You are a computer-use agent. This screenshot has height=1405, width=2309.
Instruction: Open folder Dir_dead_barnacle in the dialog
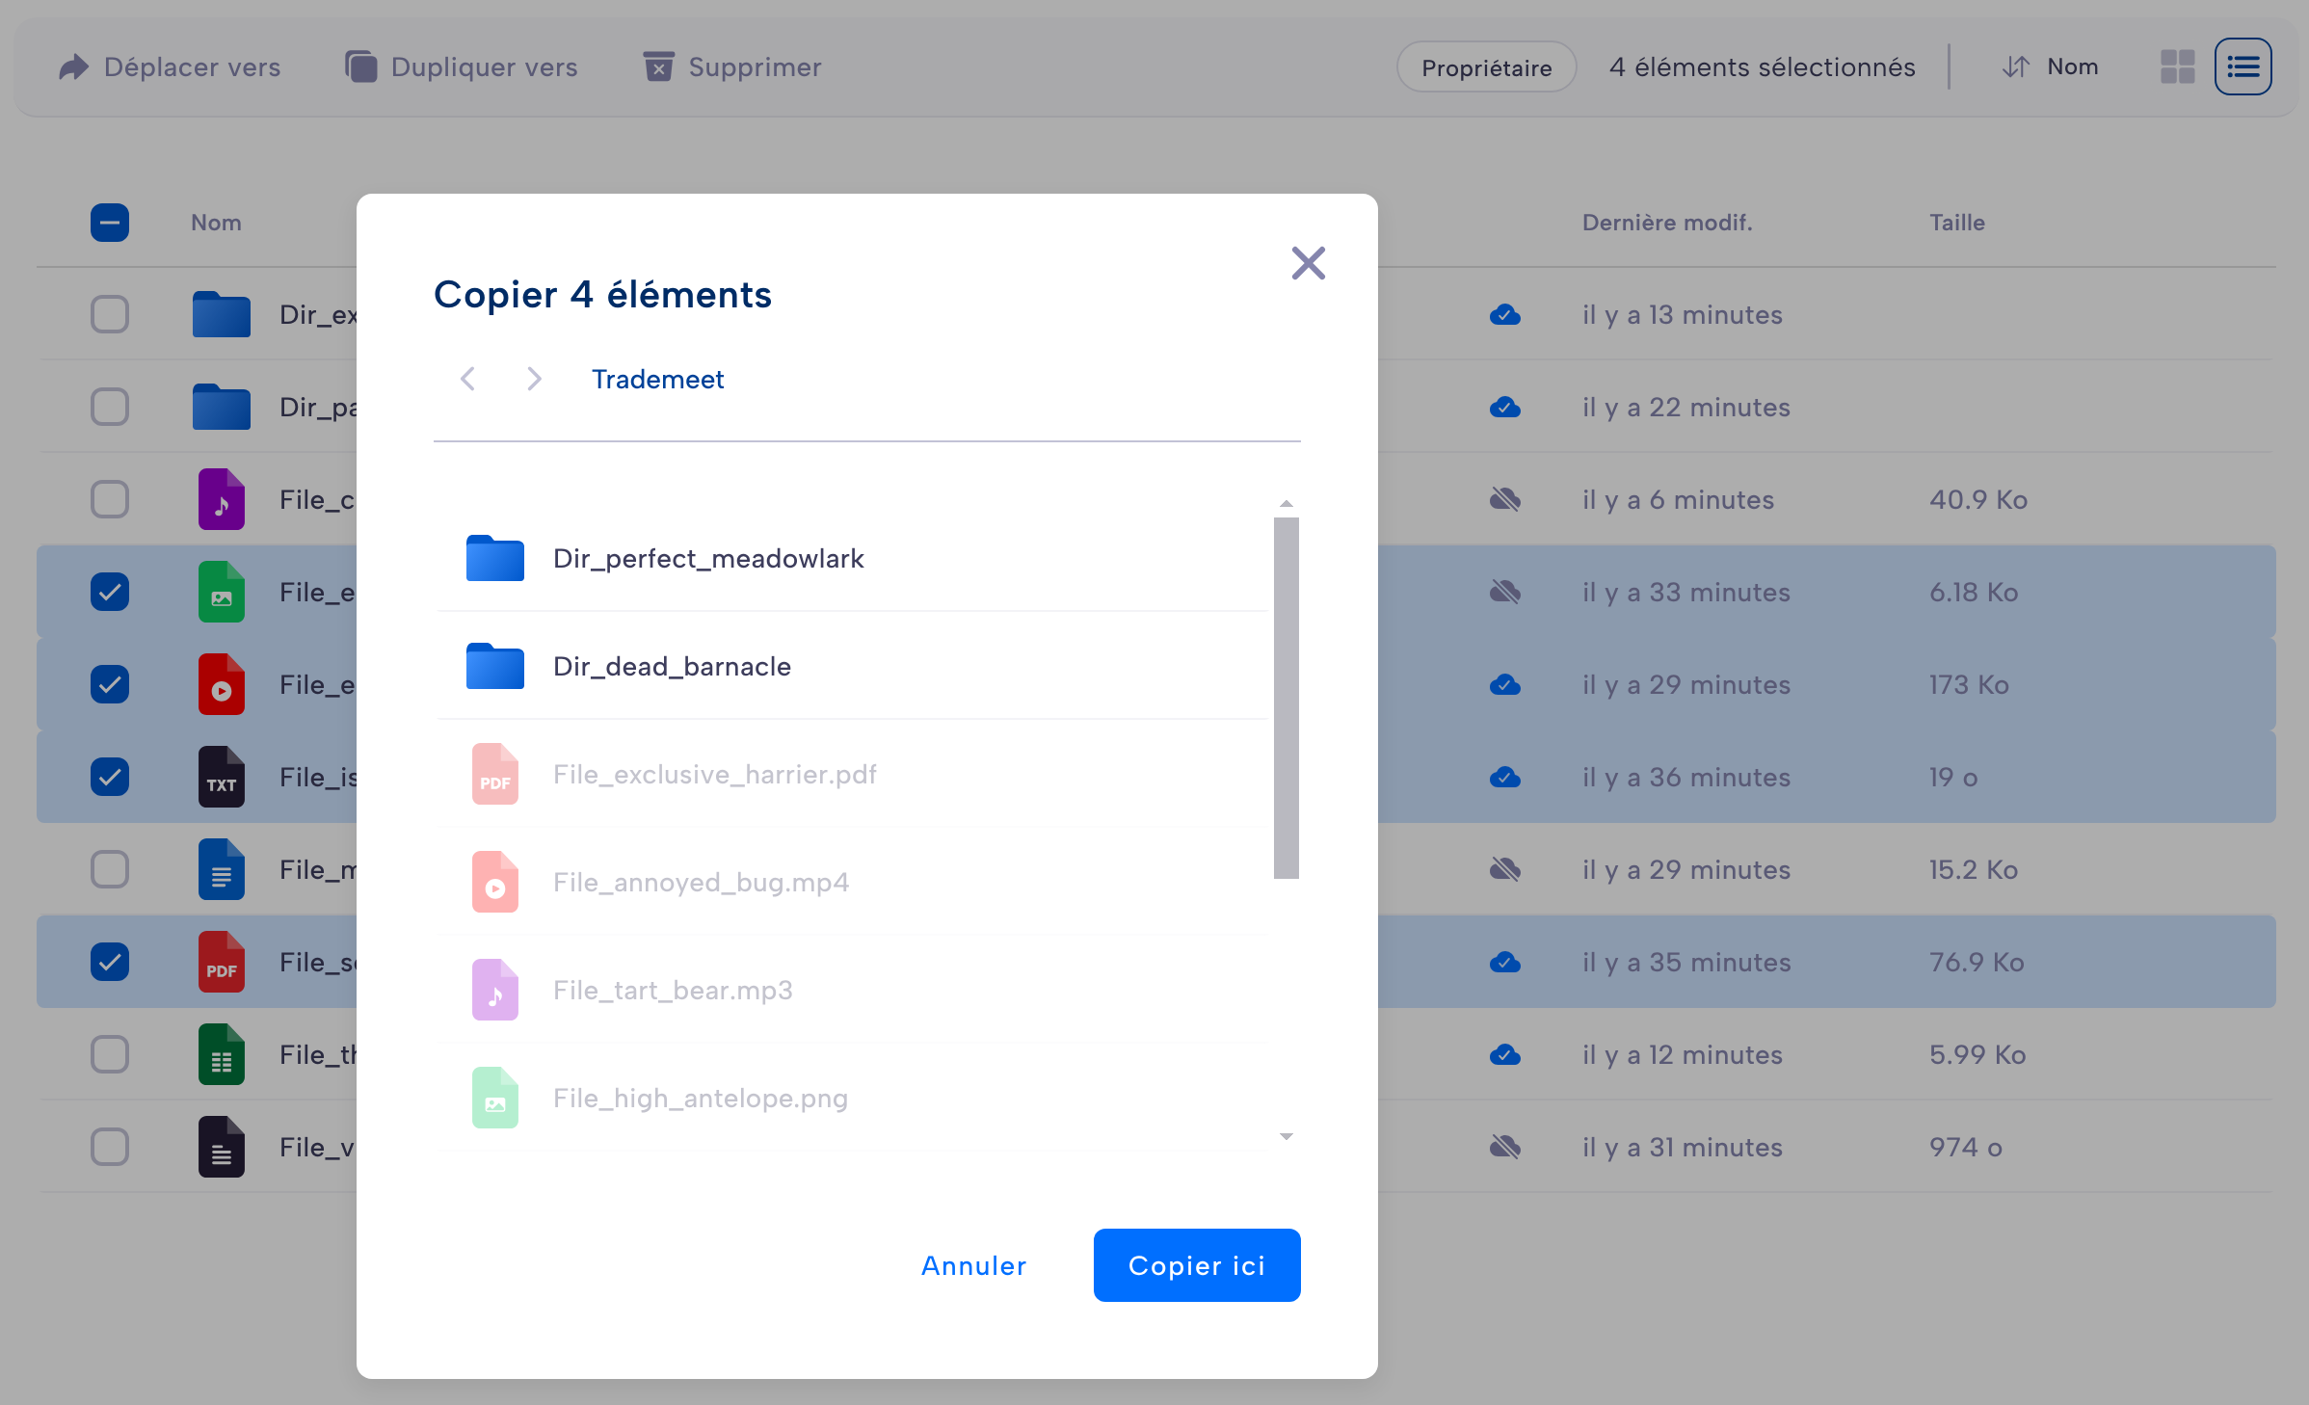(x=852, y=666)
